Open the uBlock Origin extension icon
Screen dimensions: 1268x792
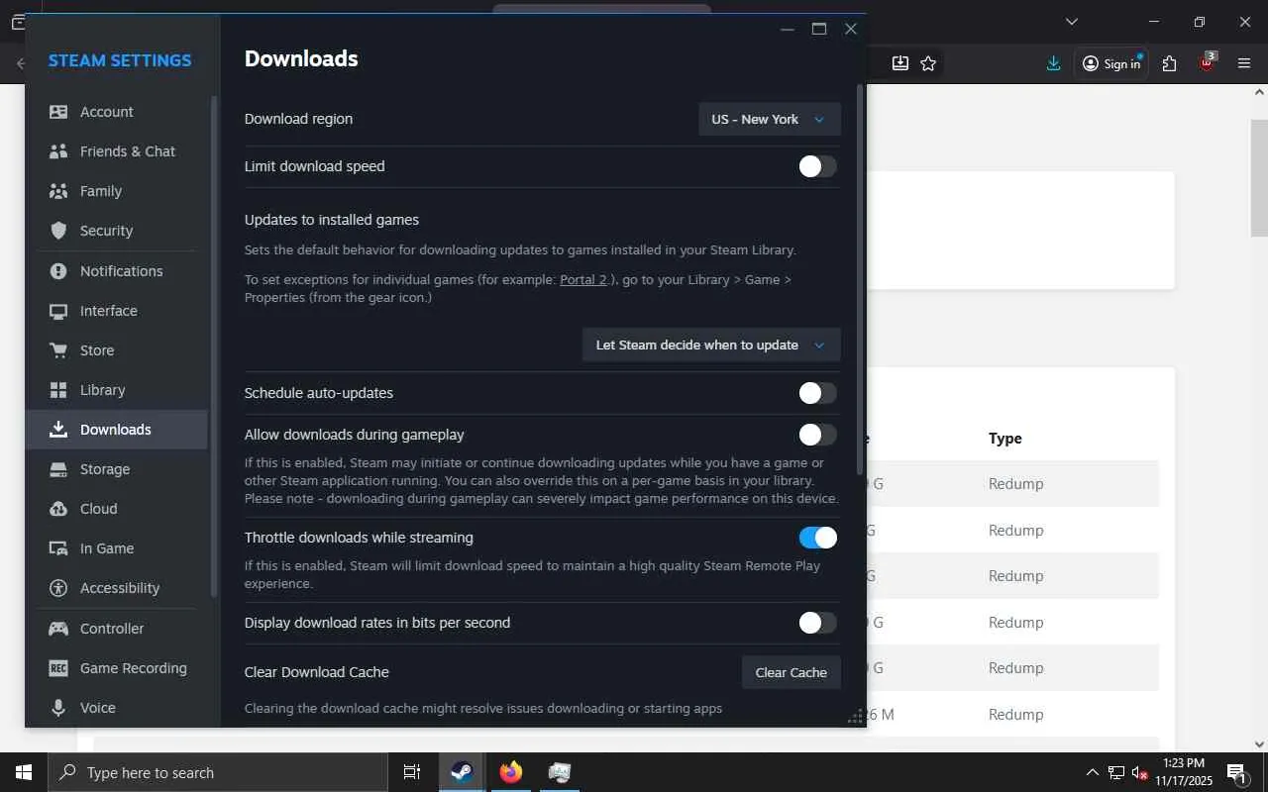pos(1207,62)
